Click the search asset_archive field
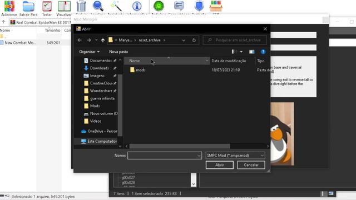Image resolution: width=356 pixels, height=200 pixels. click(x=235, y=40)
